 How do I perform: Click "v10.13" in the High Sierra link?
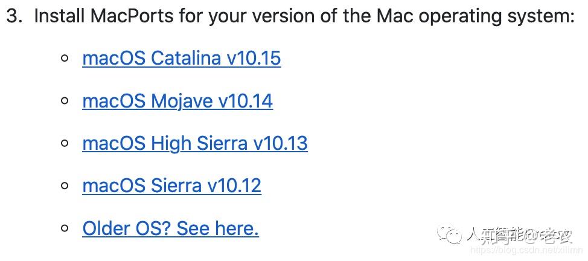pos(280,143)
